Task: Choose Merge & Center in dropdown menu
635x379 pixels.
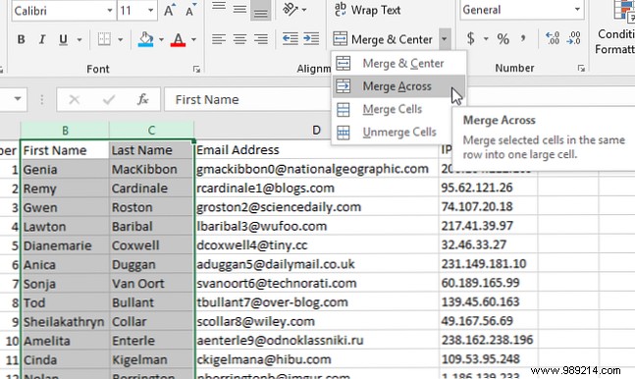Action: pos(398,63)
